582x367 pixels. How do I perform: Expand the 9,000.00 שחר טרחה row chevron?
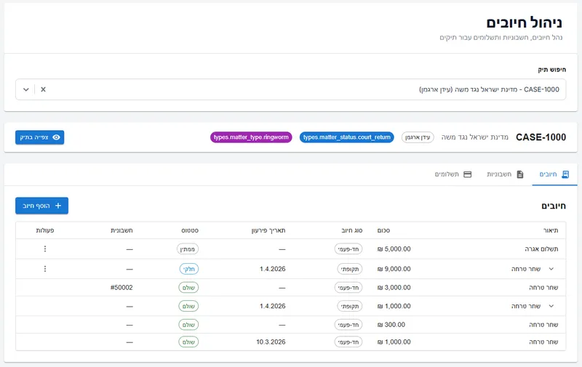click(x=551, y=269)
